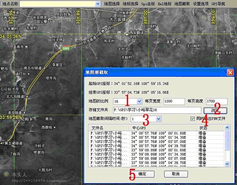This screenshot has width=237, height=185.
Task: Click the 取消 button
Action: click(x=176, y=174)
